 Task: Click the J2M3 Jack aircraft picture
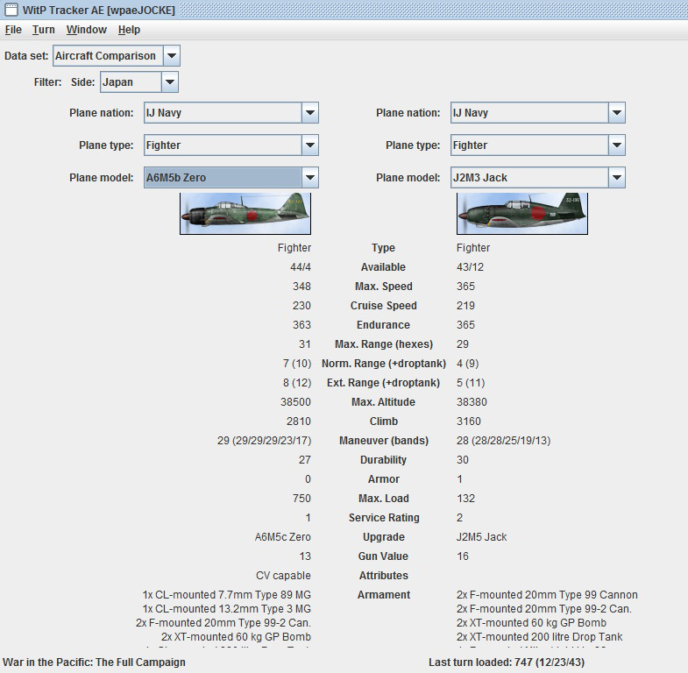(522, 213)
